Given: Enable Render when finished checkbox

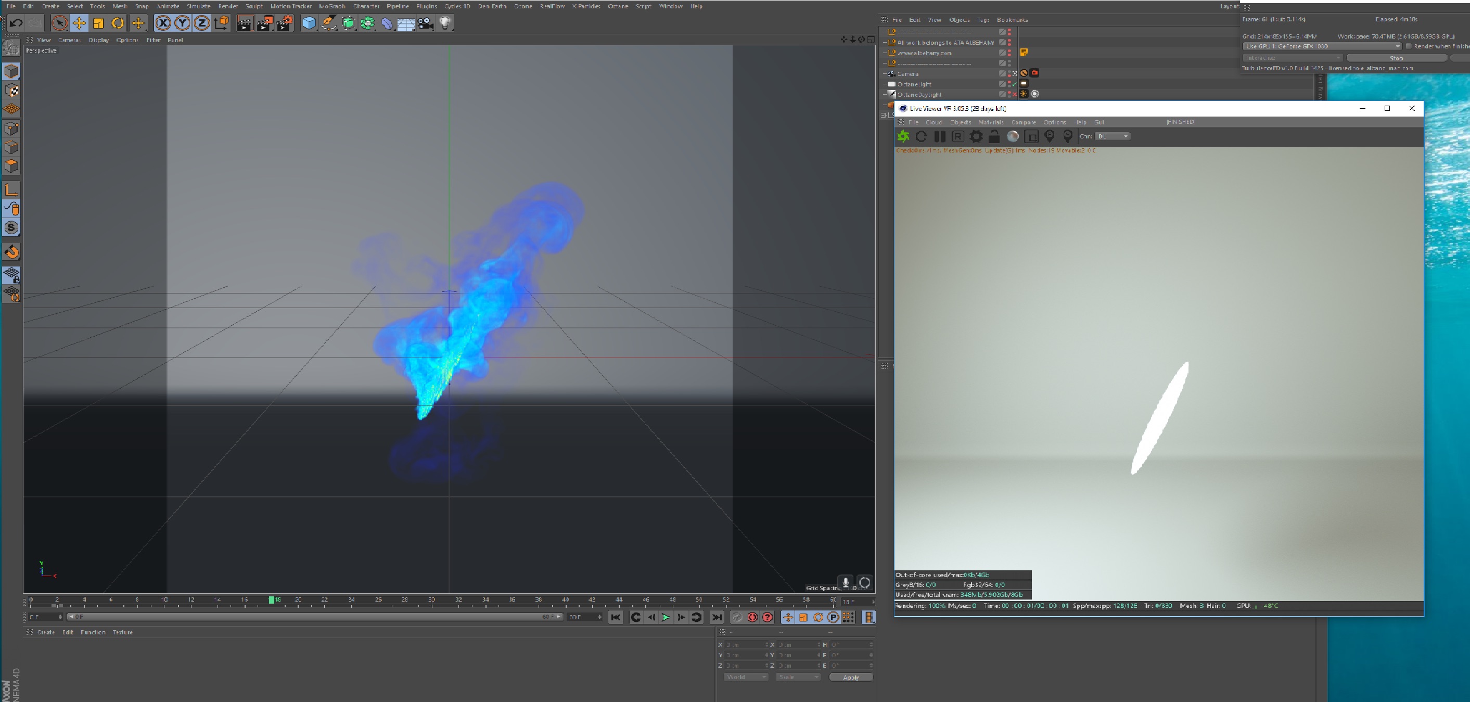Looking at the screenshot, I should [1409, 46].
